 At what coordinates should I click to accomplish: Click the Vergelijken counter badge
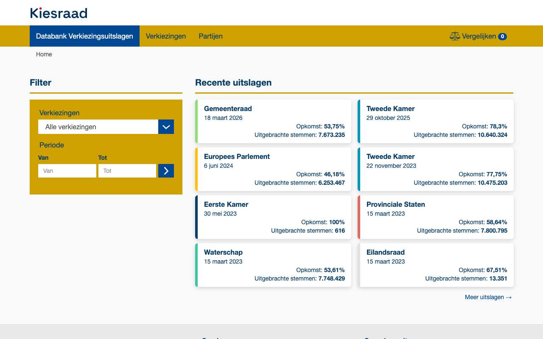click(502, 36)
